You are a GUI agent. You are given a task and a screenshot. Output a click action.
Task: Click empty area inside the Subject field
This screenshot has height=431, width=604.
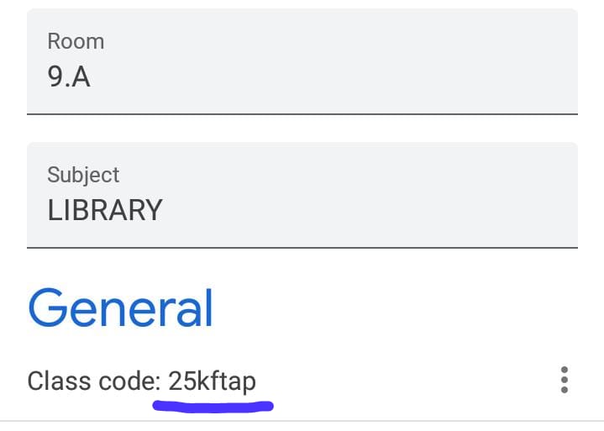[x=366, y=195]
